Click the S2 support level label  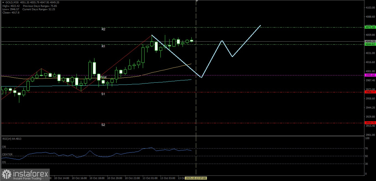[103, 125]
